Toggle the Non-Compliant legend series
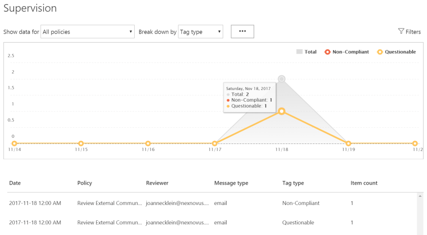427x235 pixels. 347,52
